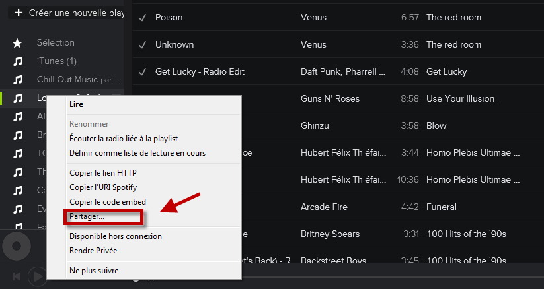Choose Partager... from the context menu
Screen dimensions: 544x289
[x=87, y=216]
